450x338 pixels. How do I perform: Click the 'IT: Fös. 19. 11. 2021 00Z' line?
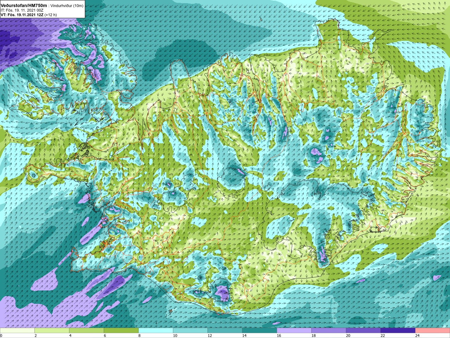pyautogui.click(x=22, y=11)
